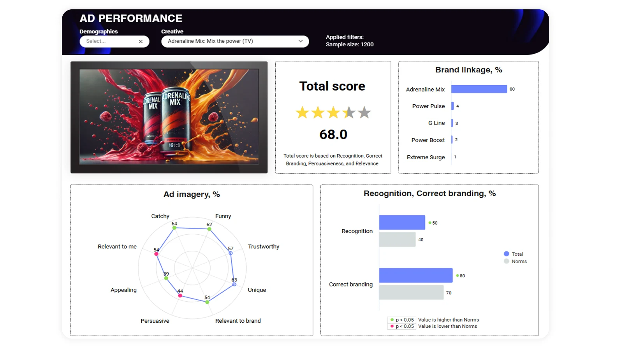Click the G Line brand linkage bar
This screenshot has height=348, width=623.
coord(452,123)
